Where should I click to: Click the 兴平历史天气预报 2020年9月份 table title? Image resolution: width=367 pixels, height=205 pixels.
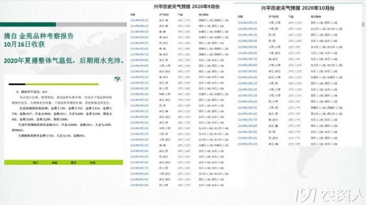coord(187,6)
